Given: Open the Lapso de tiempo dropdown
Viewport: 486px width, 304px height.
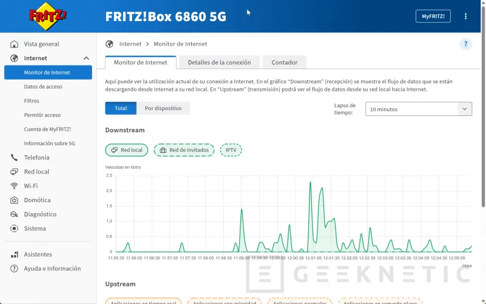Looking at the screenshot, I should [x=419, y=109].
